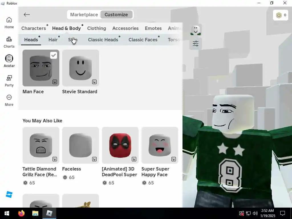View the Super Super Happy Face item
292x219 pixels.
click(160, 145)
